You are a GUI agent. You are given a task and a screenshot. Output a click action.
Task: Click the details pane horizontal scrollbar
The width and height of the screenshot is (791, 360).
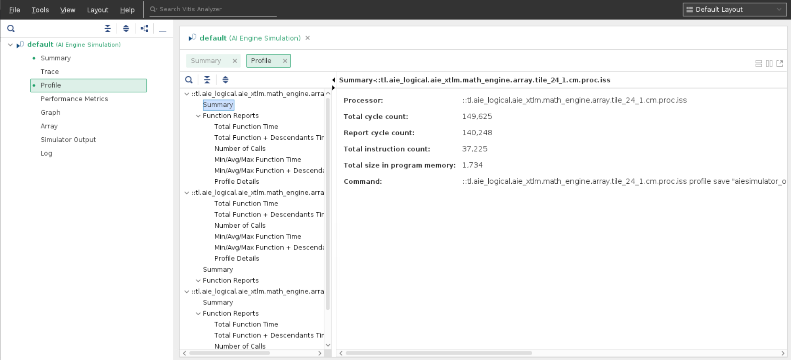439,353
